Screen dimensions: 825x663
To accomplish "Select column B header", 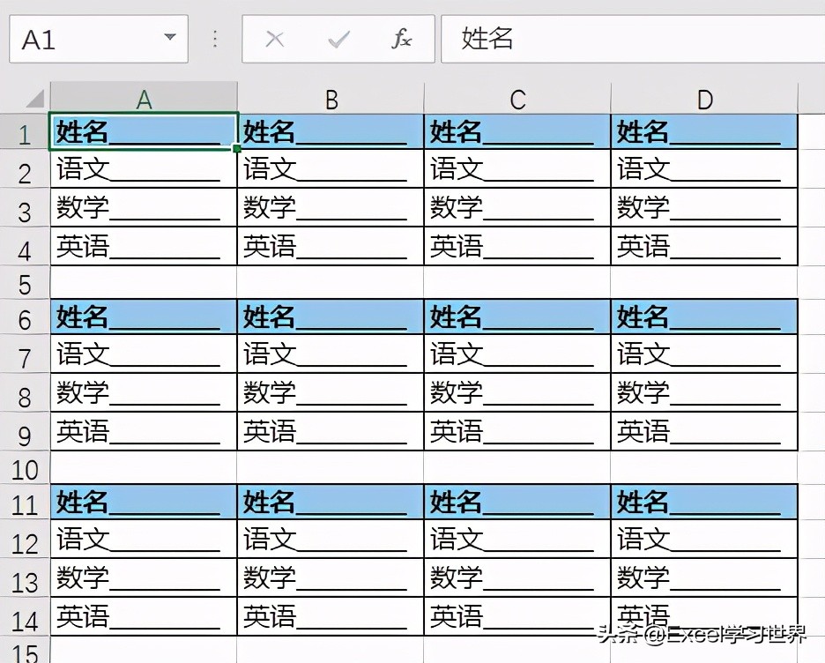I will pyautogui.click(x=331, y=99).
